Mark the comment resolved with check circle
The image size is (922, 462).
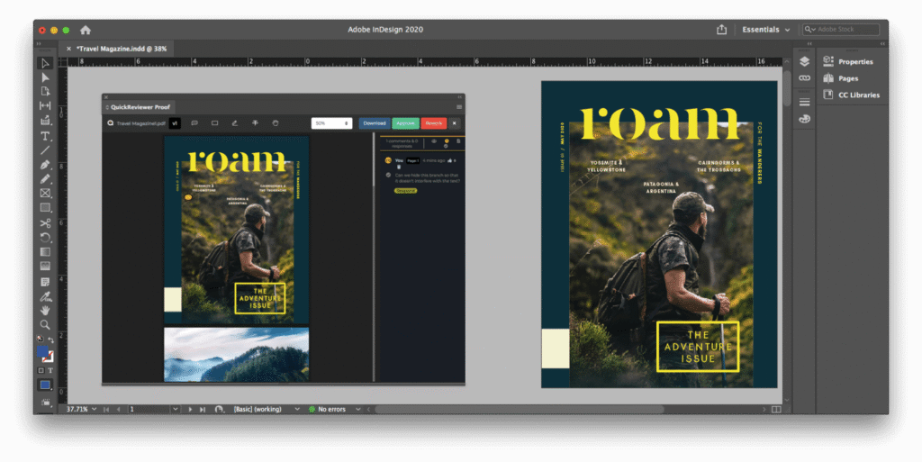pos(388,175)
